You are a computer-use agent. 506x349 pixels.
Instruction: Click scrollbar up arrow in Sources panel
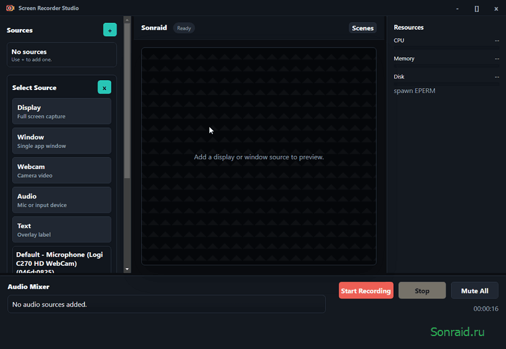[127, 20]
